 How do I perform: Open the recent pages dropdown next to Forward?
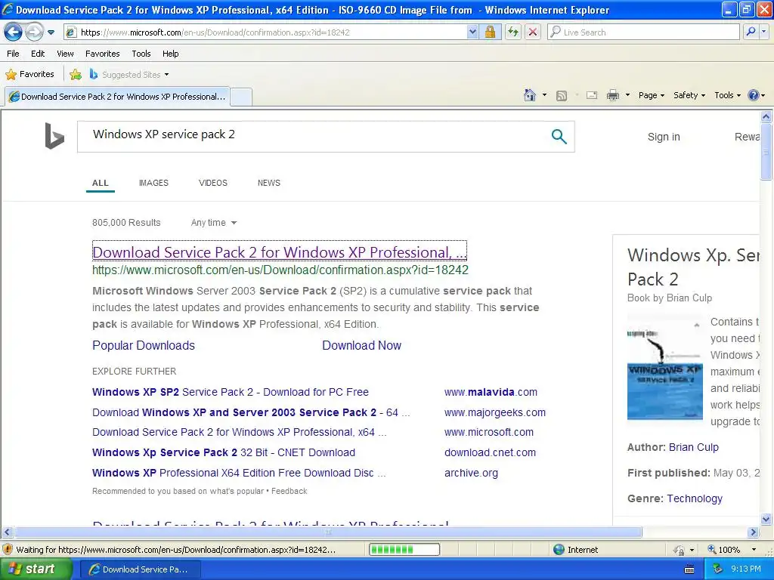[51, 32]
